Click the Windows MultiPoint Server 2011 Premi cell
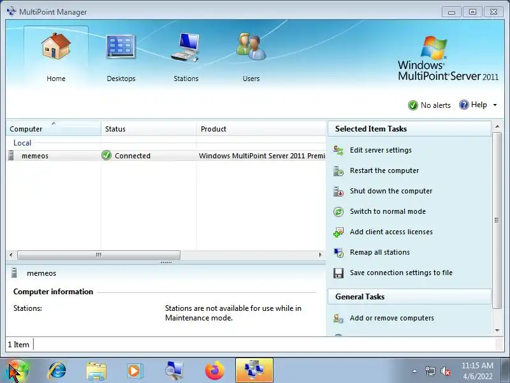The width and height of the screenshot is (510, 383). point(262,156)
